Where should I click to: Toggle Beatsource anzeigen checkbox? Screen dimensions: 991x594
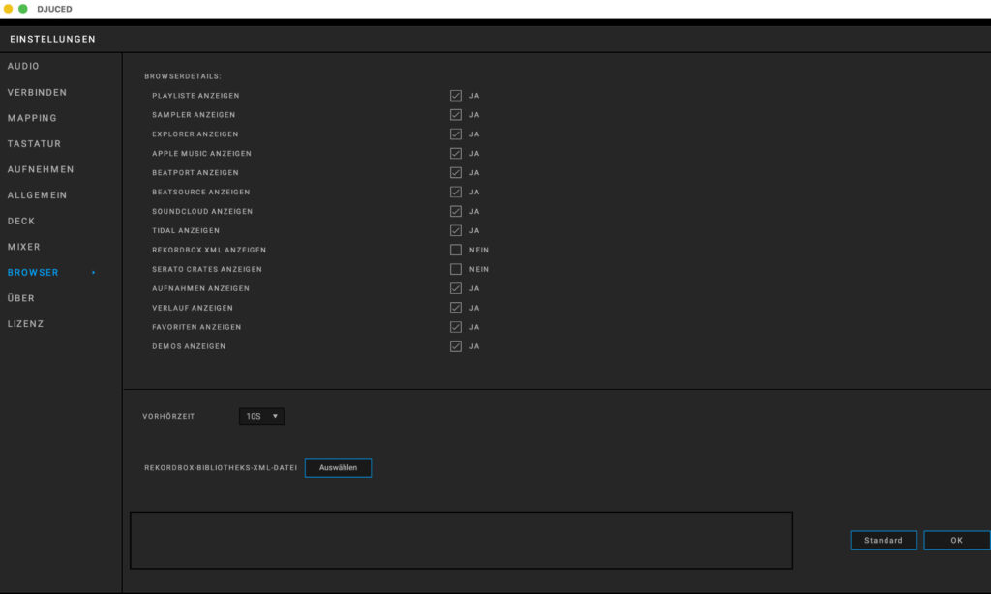pyautogui.click(x=456, y=193)
